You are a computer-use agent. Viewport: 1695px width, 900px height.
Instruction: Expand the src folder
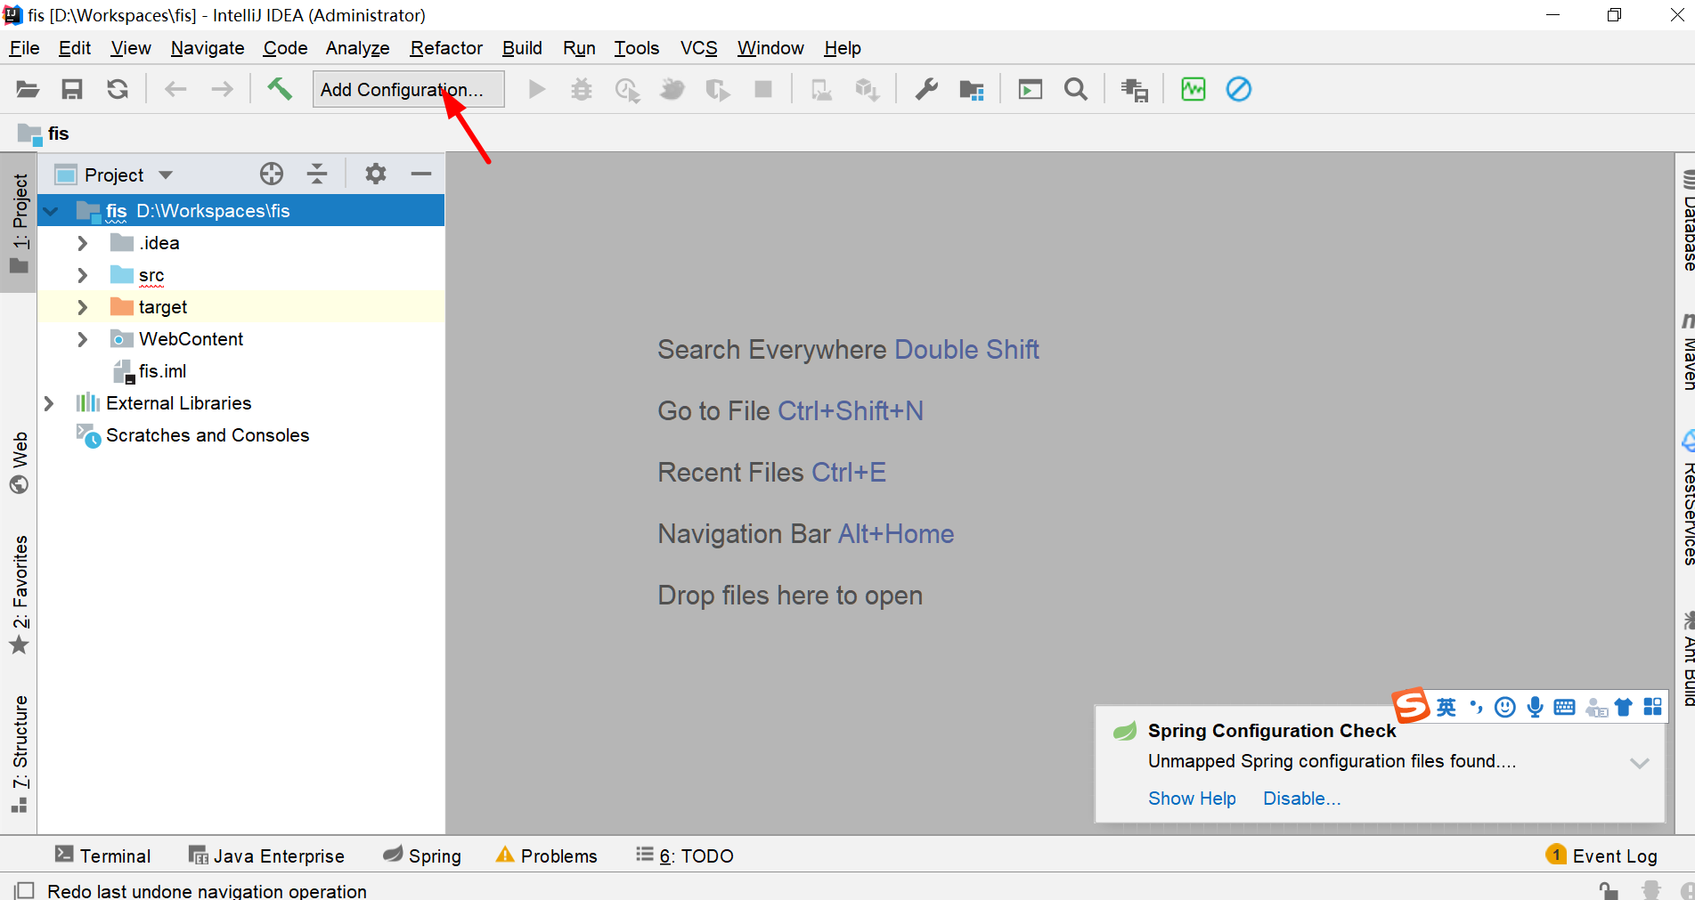pos(83,275)
